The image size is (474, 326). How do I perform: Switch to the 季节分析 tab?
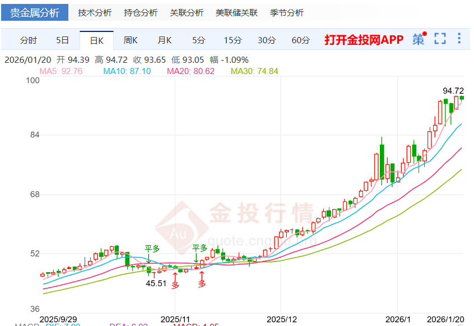(x=286, y=12)
